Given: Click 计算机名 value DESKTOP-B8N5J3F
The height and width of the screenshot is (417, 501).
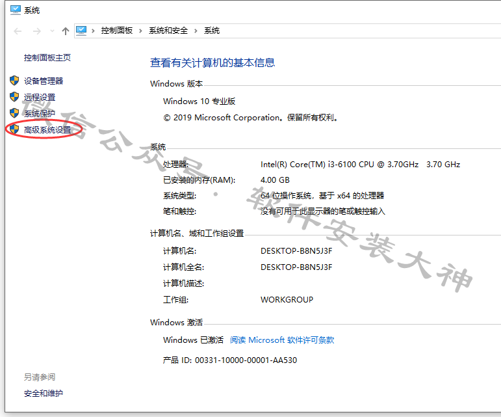Looking at the screenshot, I should point(296,251).
